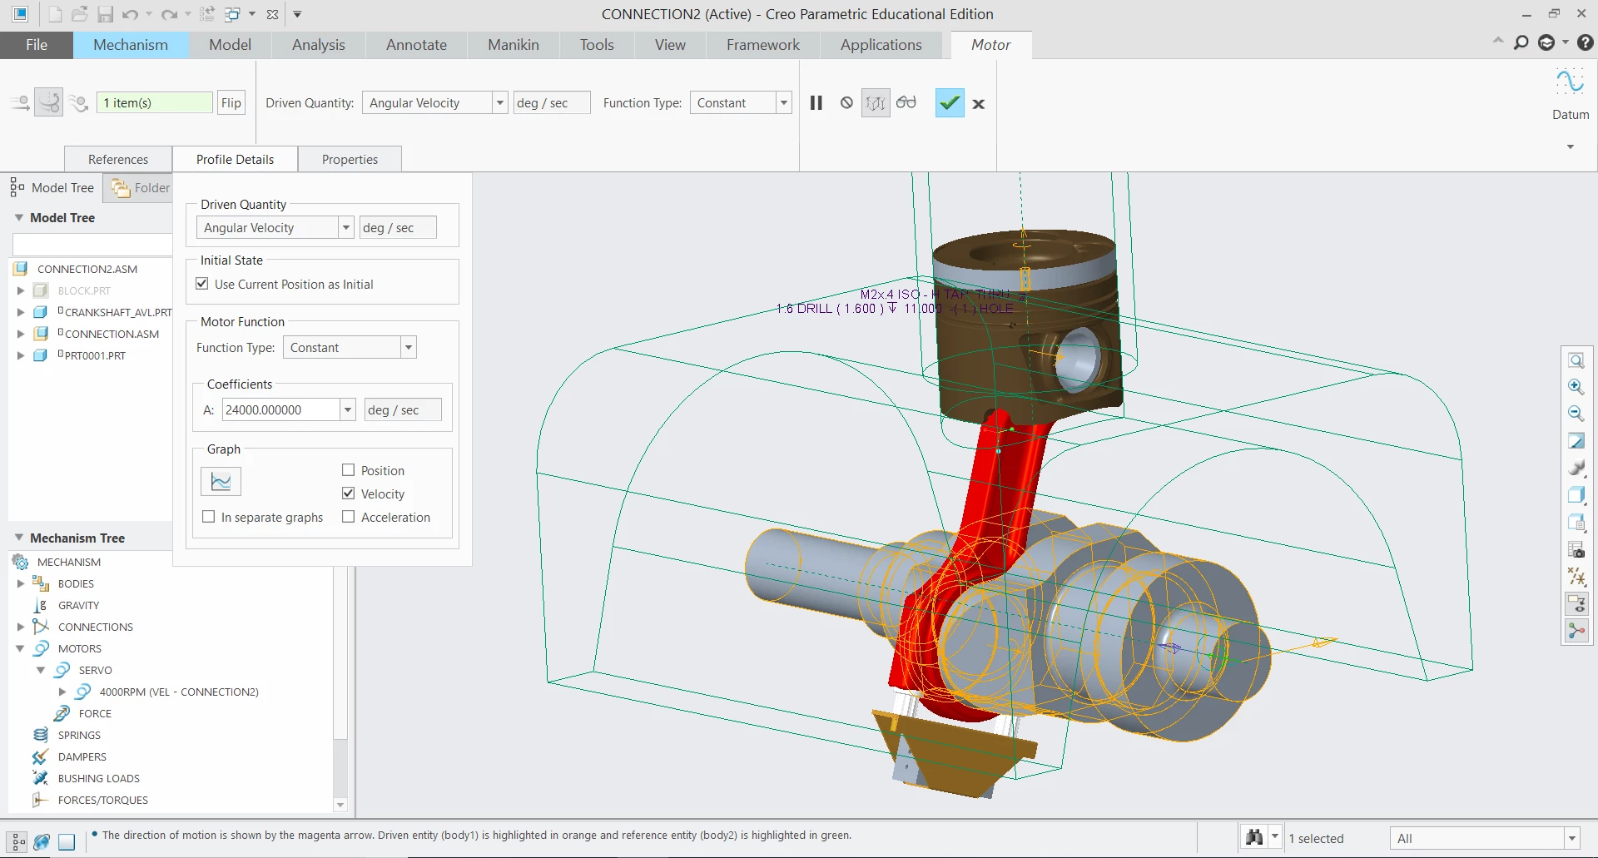Expand the CONNECTIONS node in Mechanism Tree
This screenshot has height=858, width=1598.
(21, 627)
